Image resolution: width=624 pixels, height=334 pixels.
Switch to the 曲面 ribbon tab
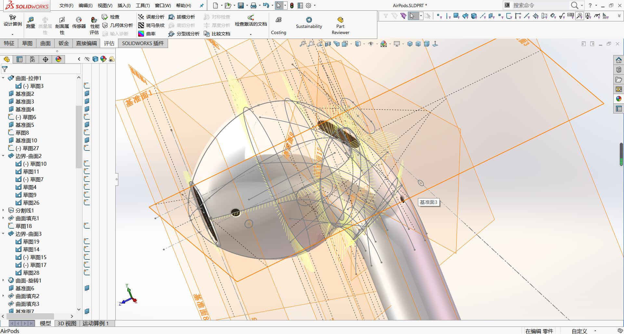(45, 43)
